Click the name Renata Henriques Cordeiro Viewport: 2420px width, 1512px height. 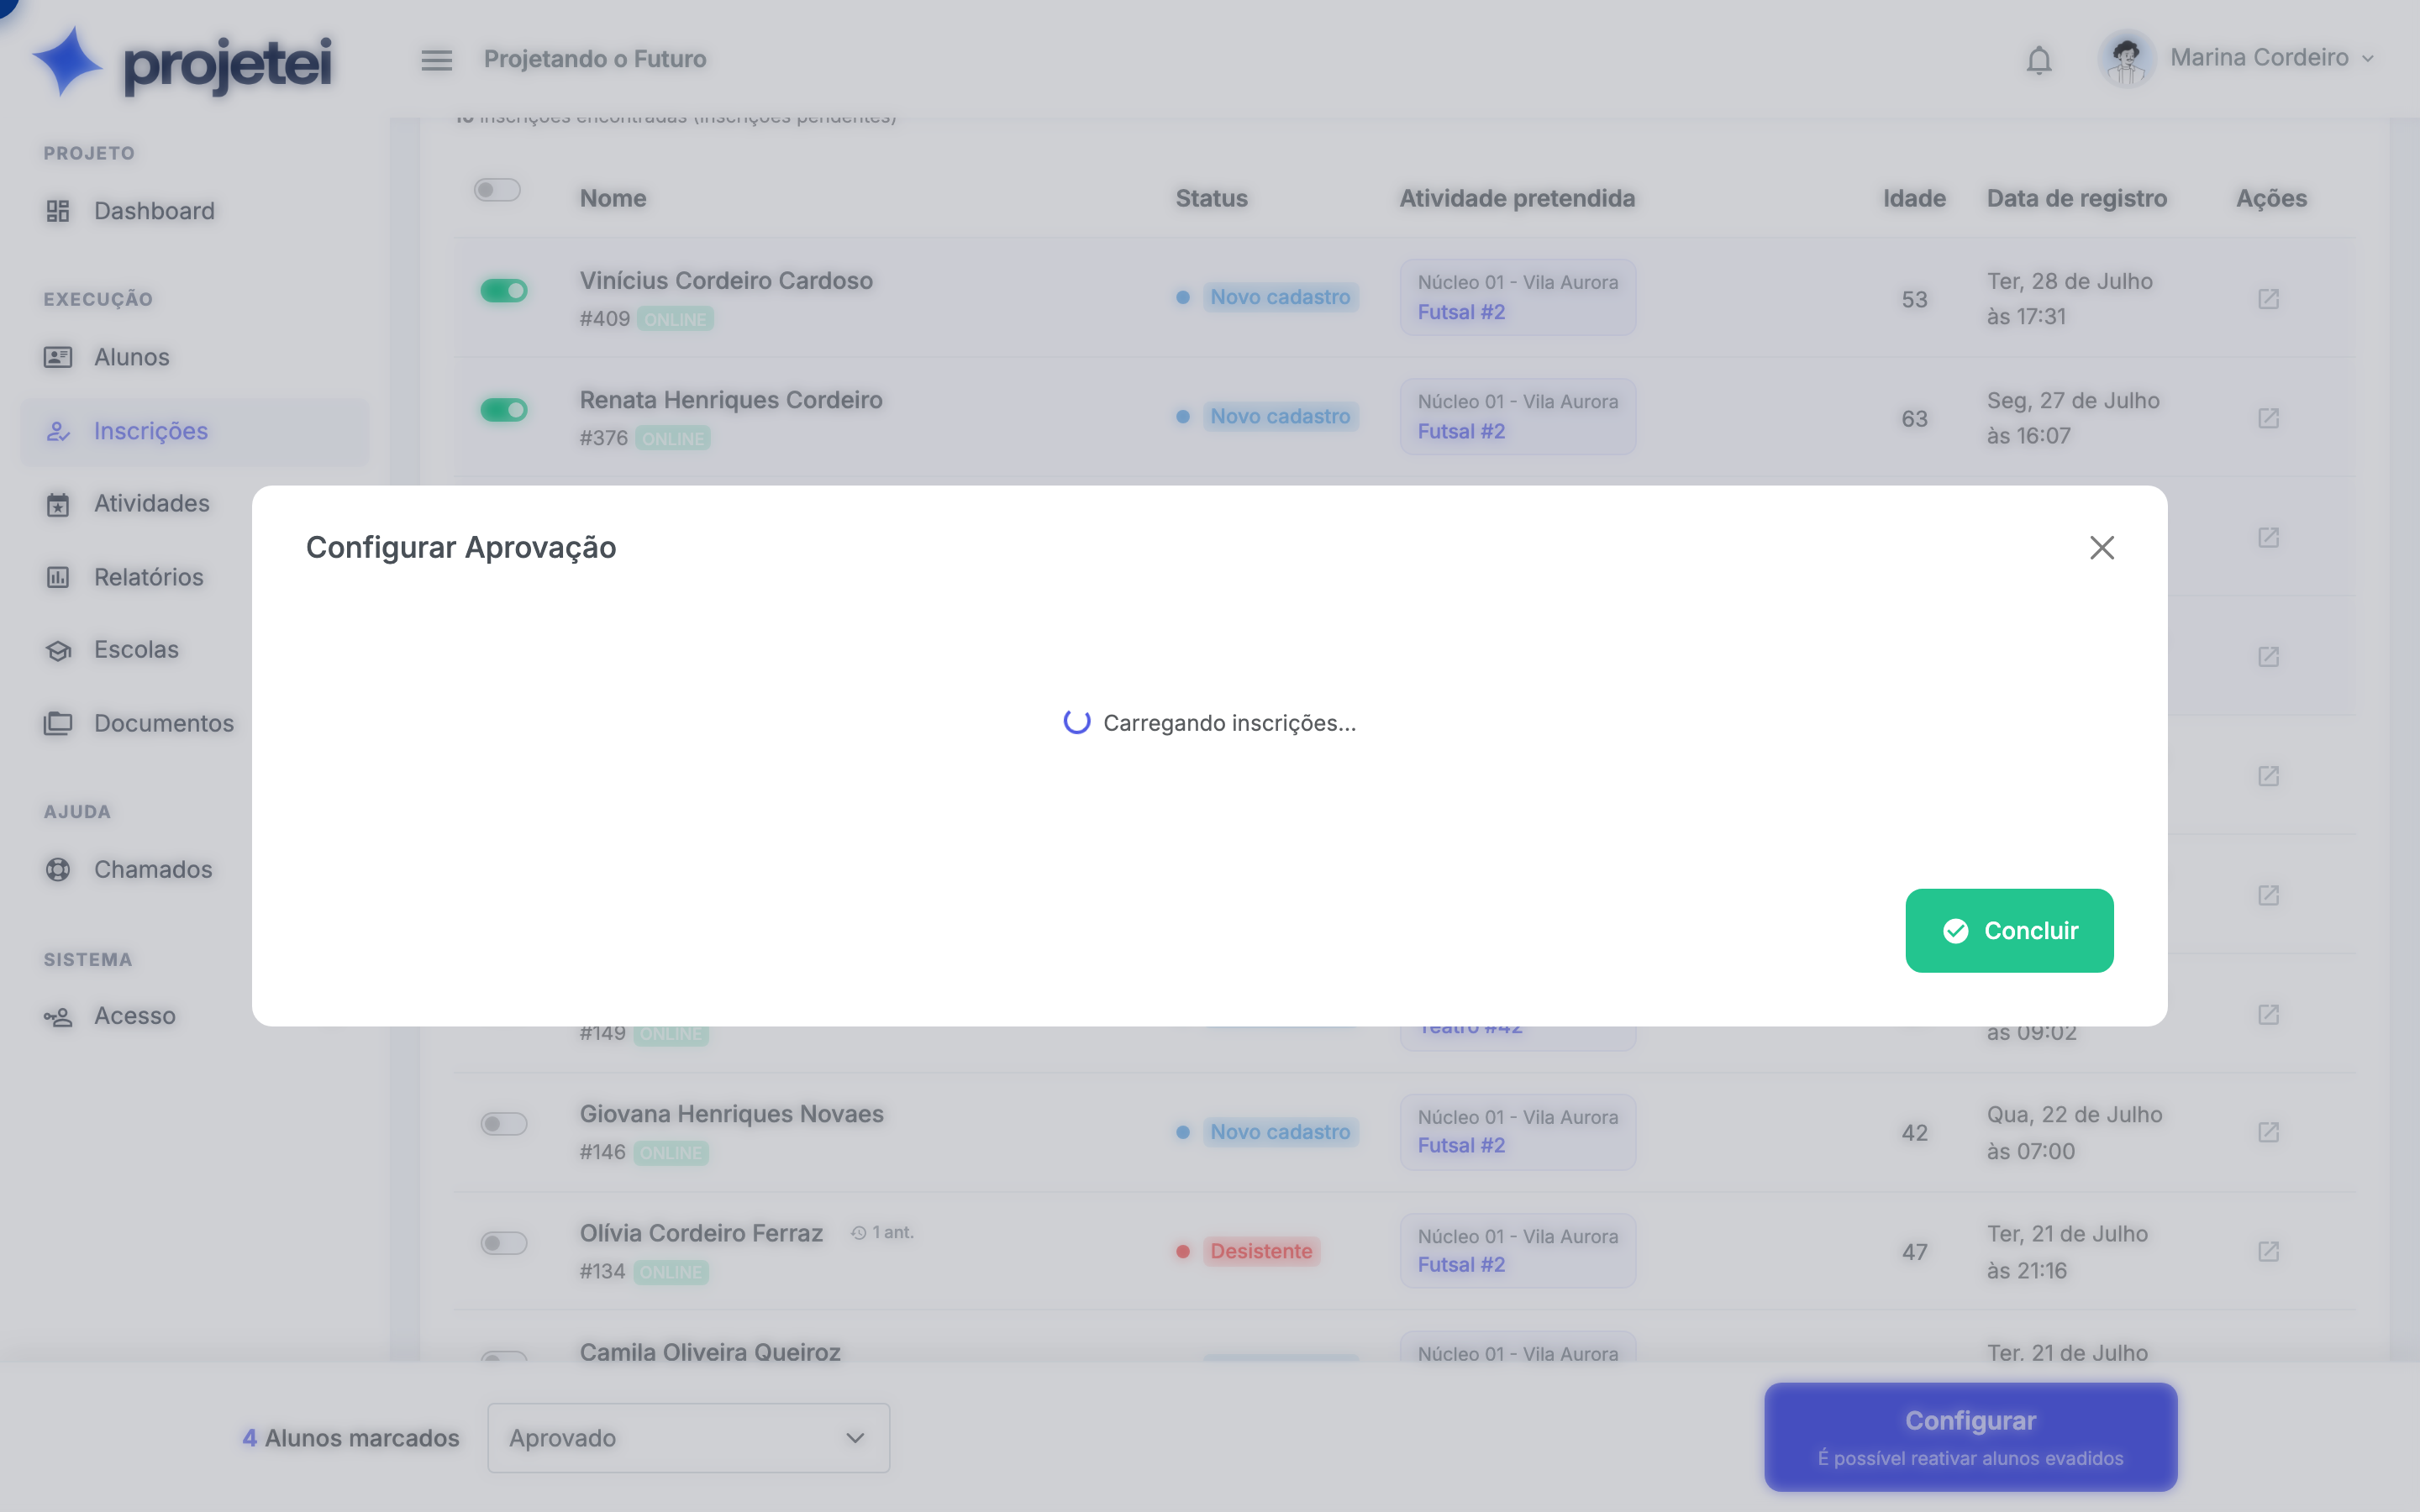pyautogui.click(x=731, y=400)
